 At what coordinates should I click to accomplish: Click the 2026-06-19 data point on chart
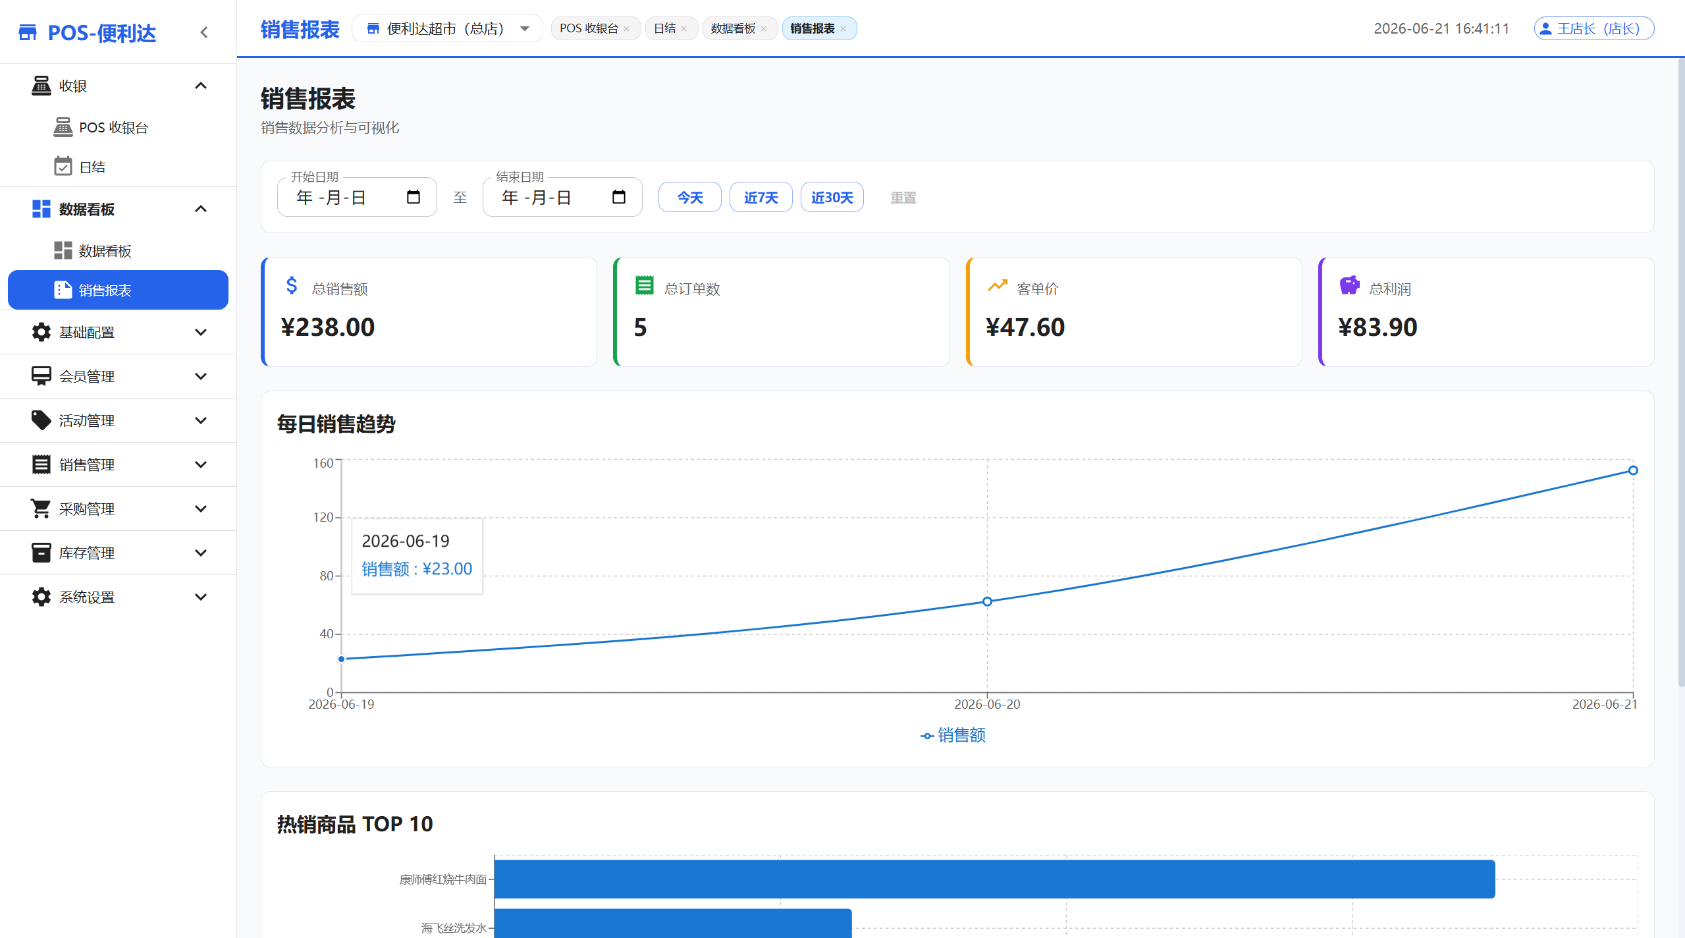(342, 659)
